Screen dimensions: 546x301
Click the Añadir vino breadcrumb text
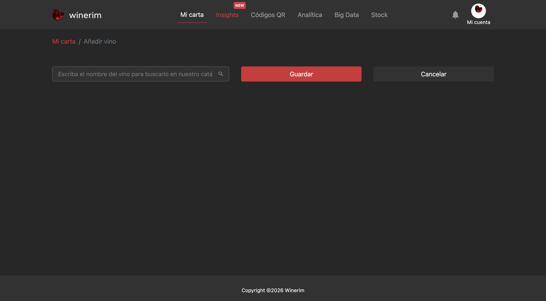coord(100,41)
